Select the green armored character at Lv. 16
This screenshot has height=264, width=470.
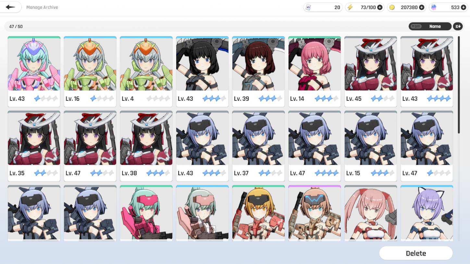pos(90,72)
